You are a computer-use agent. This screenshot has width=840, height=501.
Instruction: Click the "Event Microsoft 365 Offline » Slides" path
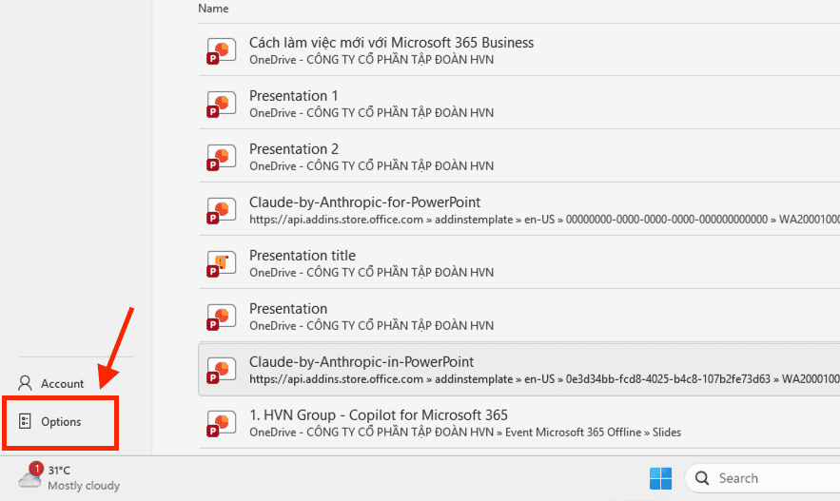(593, 433)
